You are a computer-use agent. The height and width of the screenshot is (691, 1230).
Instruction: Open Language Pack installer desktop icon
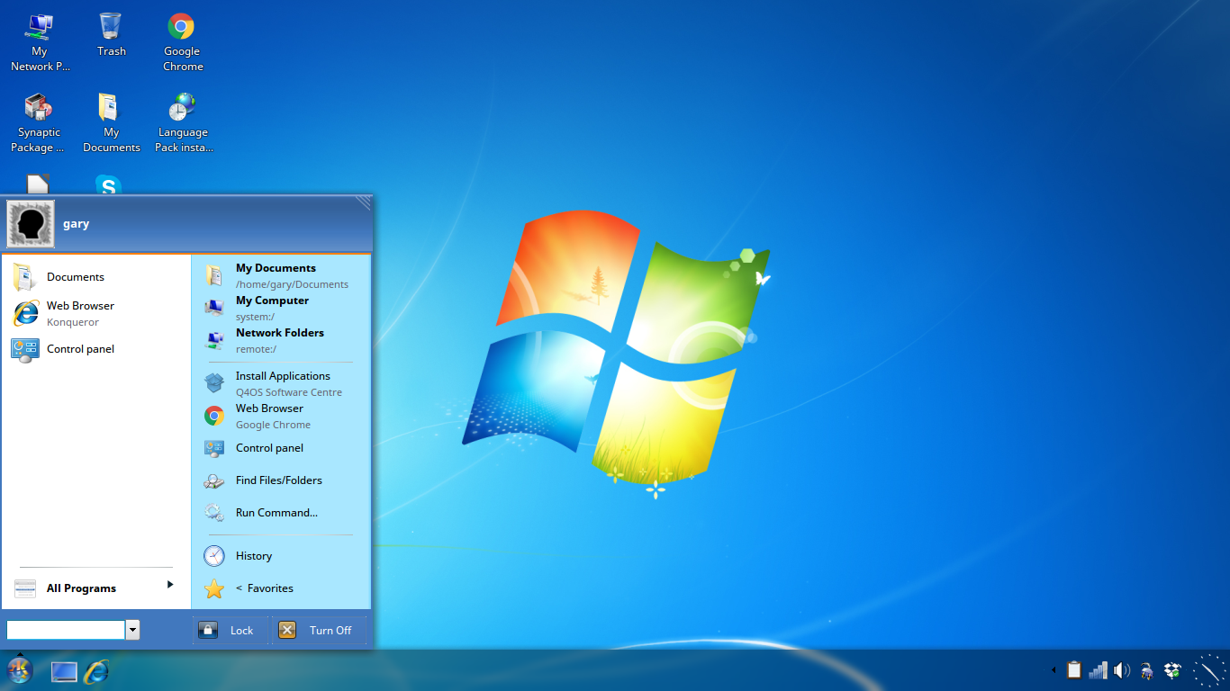[183, 123]
